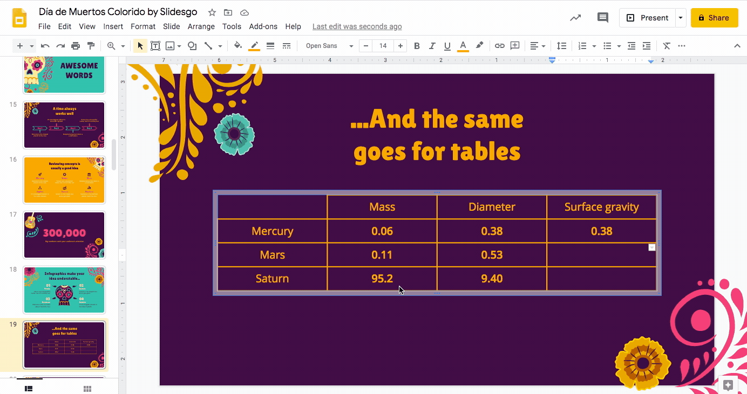Click the Print icon

(x=76, y=46)
